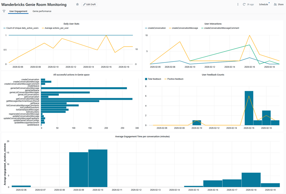
Task: Refresh the dashboard data
Action: point(244,4)
